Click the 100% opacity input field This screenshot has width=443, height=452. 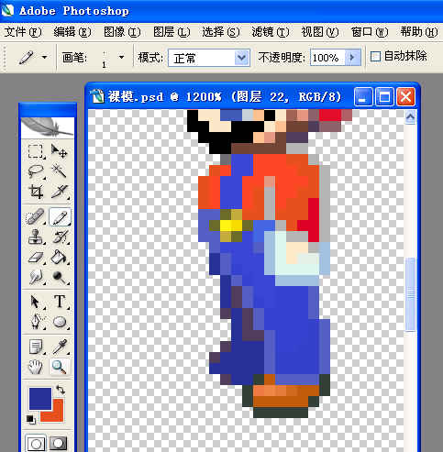click(x=327, y=58)
